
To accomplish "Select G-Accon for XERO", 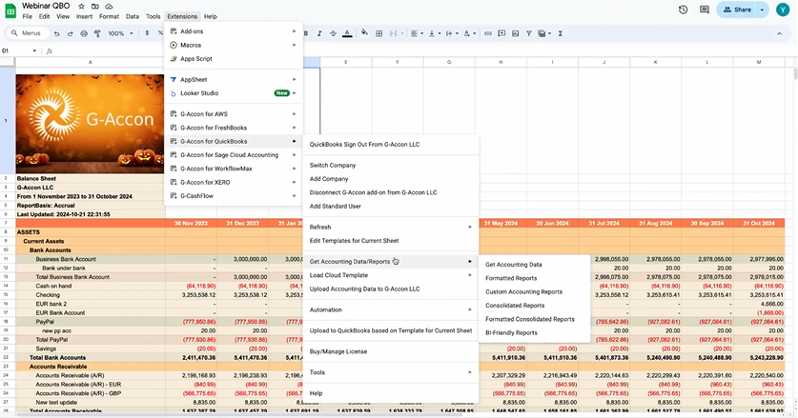I will 234,182.
